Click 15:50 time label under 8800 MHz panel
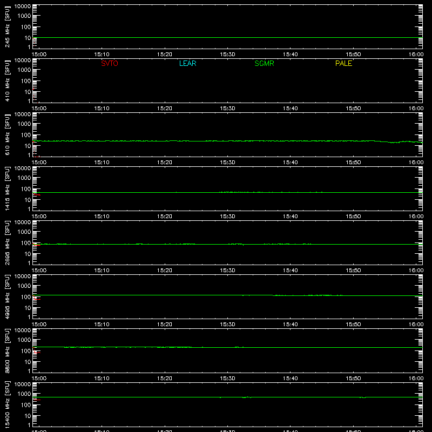Image resolution: width=432 pixels, height=432 pixels. 353,379
